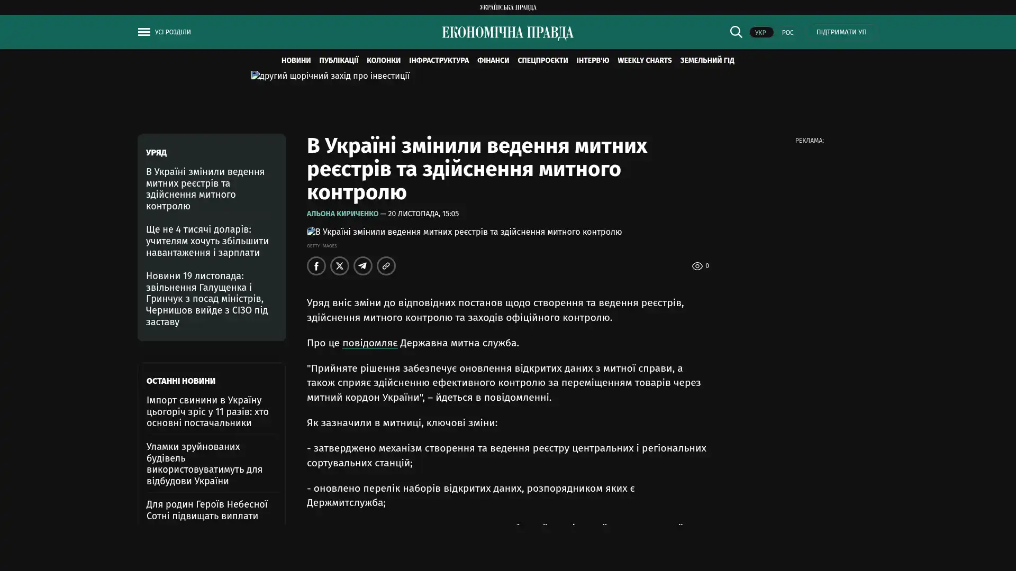Click the investment event banner image
Viewport: 1016px width, 571px height.
(330, 76)
